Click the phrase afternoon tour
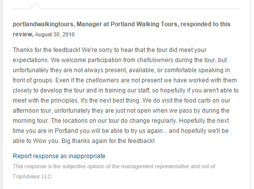The height and width of the screenshot is (189, 254). point(32,111)
